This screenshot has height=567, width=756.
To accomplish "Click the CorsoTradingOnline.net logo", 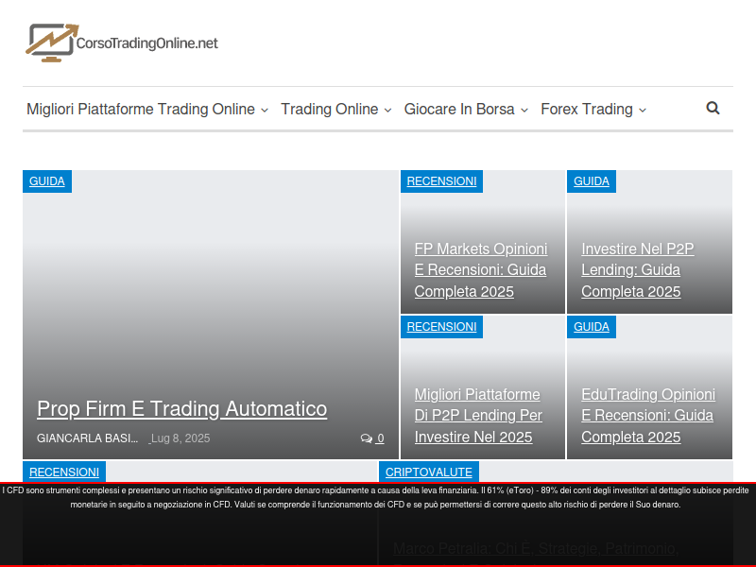I will click(x=122, y=43).
